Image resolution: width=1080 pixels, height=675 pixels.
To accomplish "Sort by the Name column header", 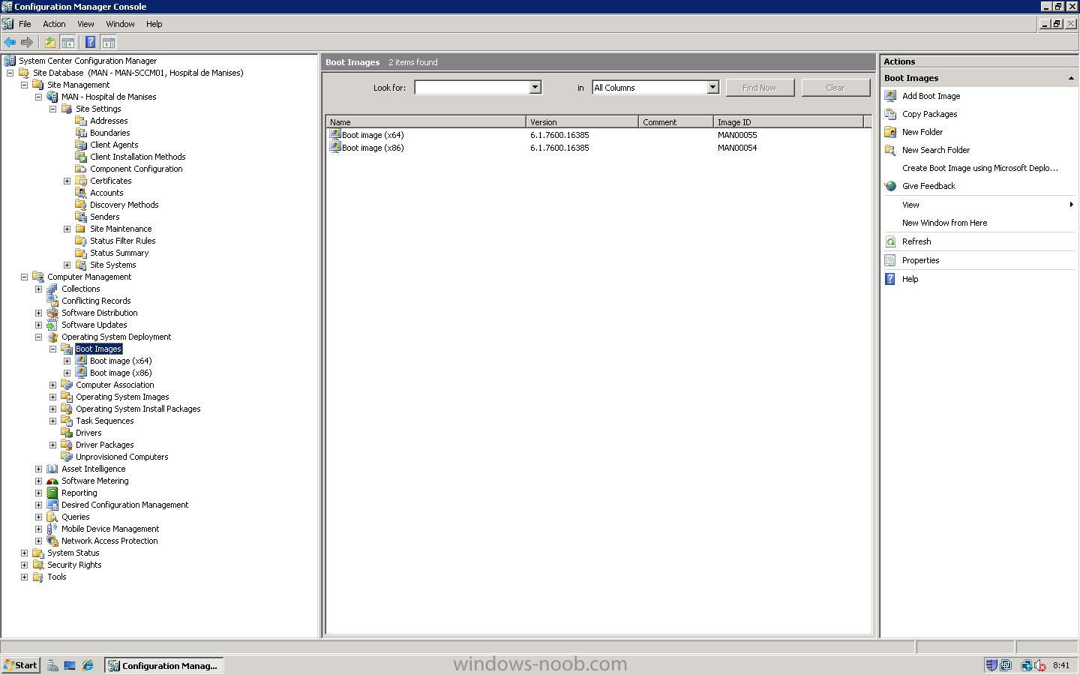I will [426, 121].
